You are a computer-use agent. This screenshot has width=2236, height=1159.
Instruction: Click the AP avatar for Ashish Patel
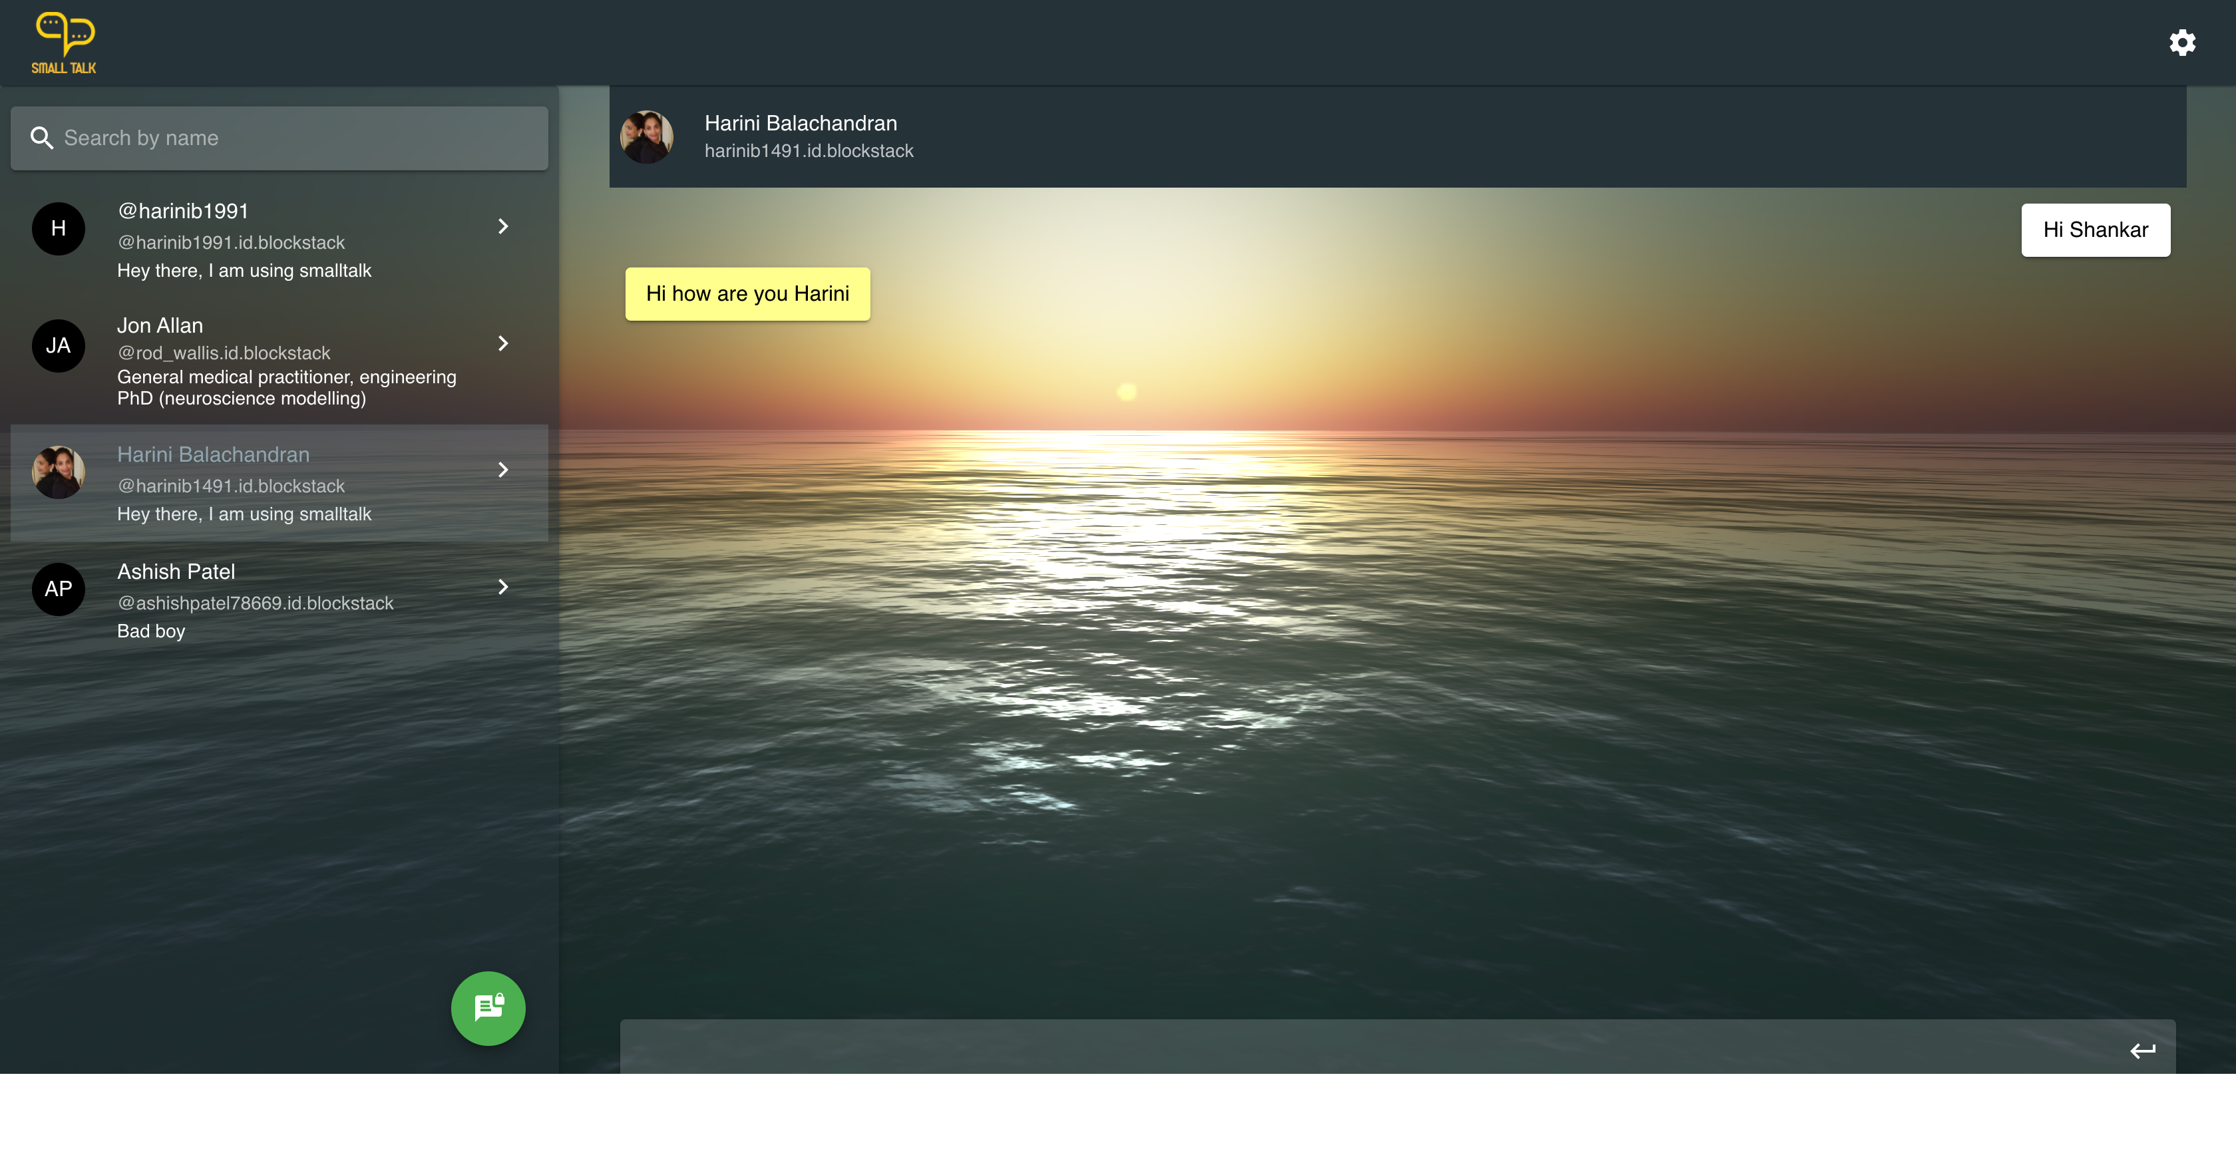[58, 589]
